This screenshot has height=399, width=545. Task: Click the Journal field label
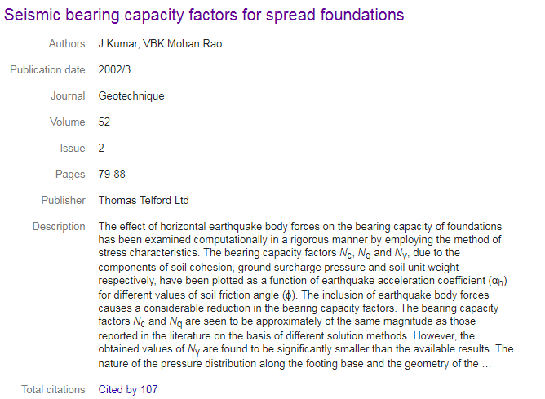click(68, 96)
